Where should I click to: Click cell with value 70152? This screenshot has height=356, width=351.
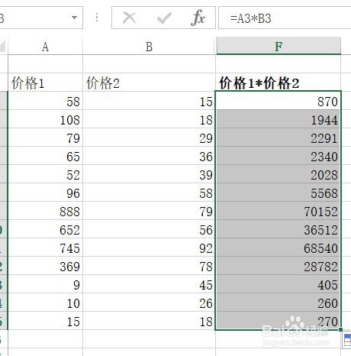point(279,211)
